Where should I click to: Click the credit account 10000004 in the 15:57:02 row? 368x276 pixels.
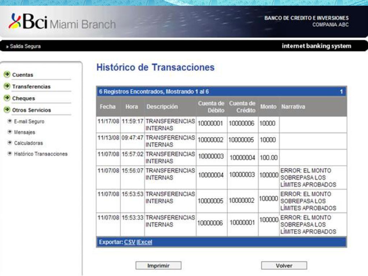pyautogui.click(x=242, y=157)
